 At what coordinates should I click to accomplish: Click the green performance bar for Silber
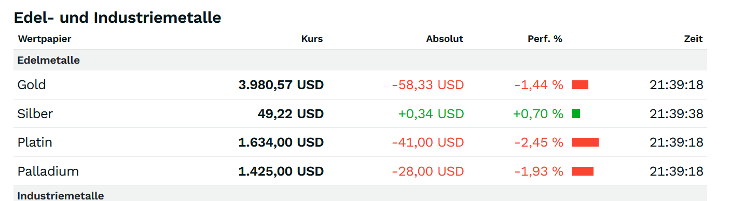[576, 113]
